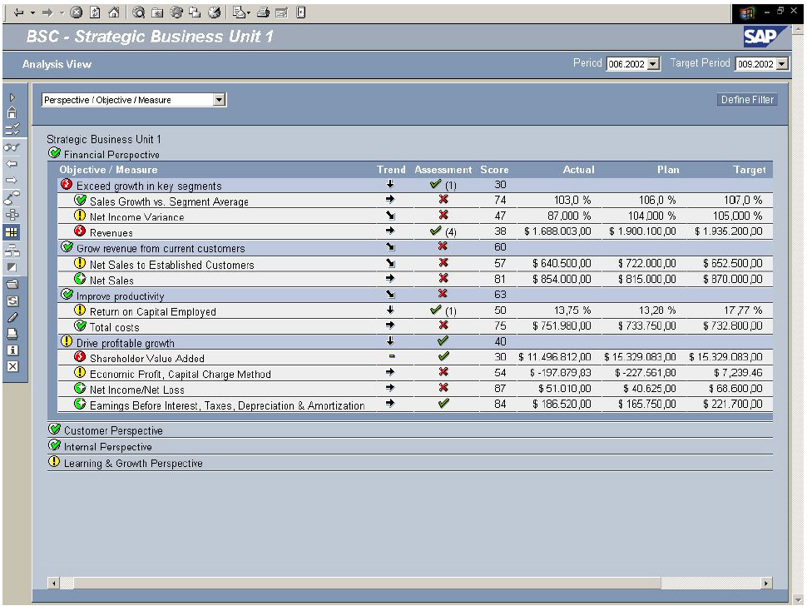Click the horizontal scrollbar left arrow
807x606 pixels.
(53, 583)
